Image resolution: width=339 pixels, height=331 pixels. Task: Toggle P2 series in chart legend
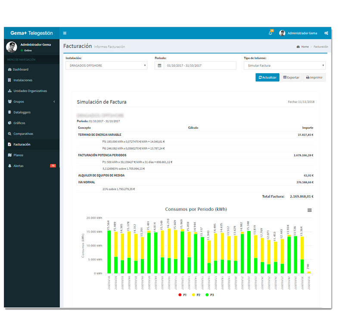(196, 294)
